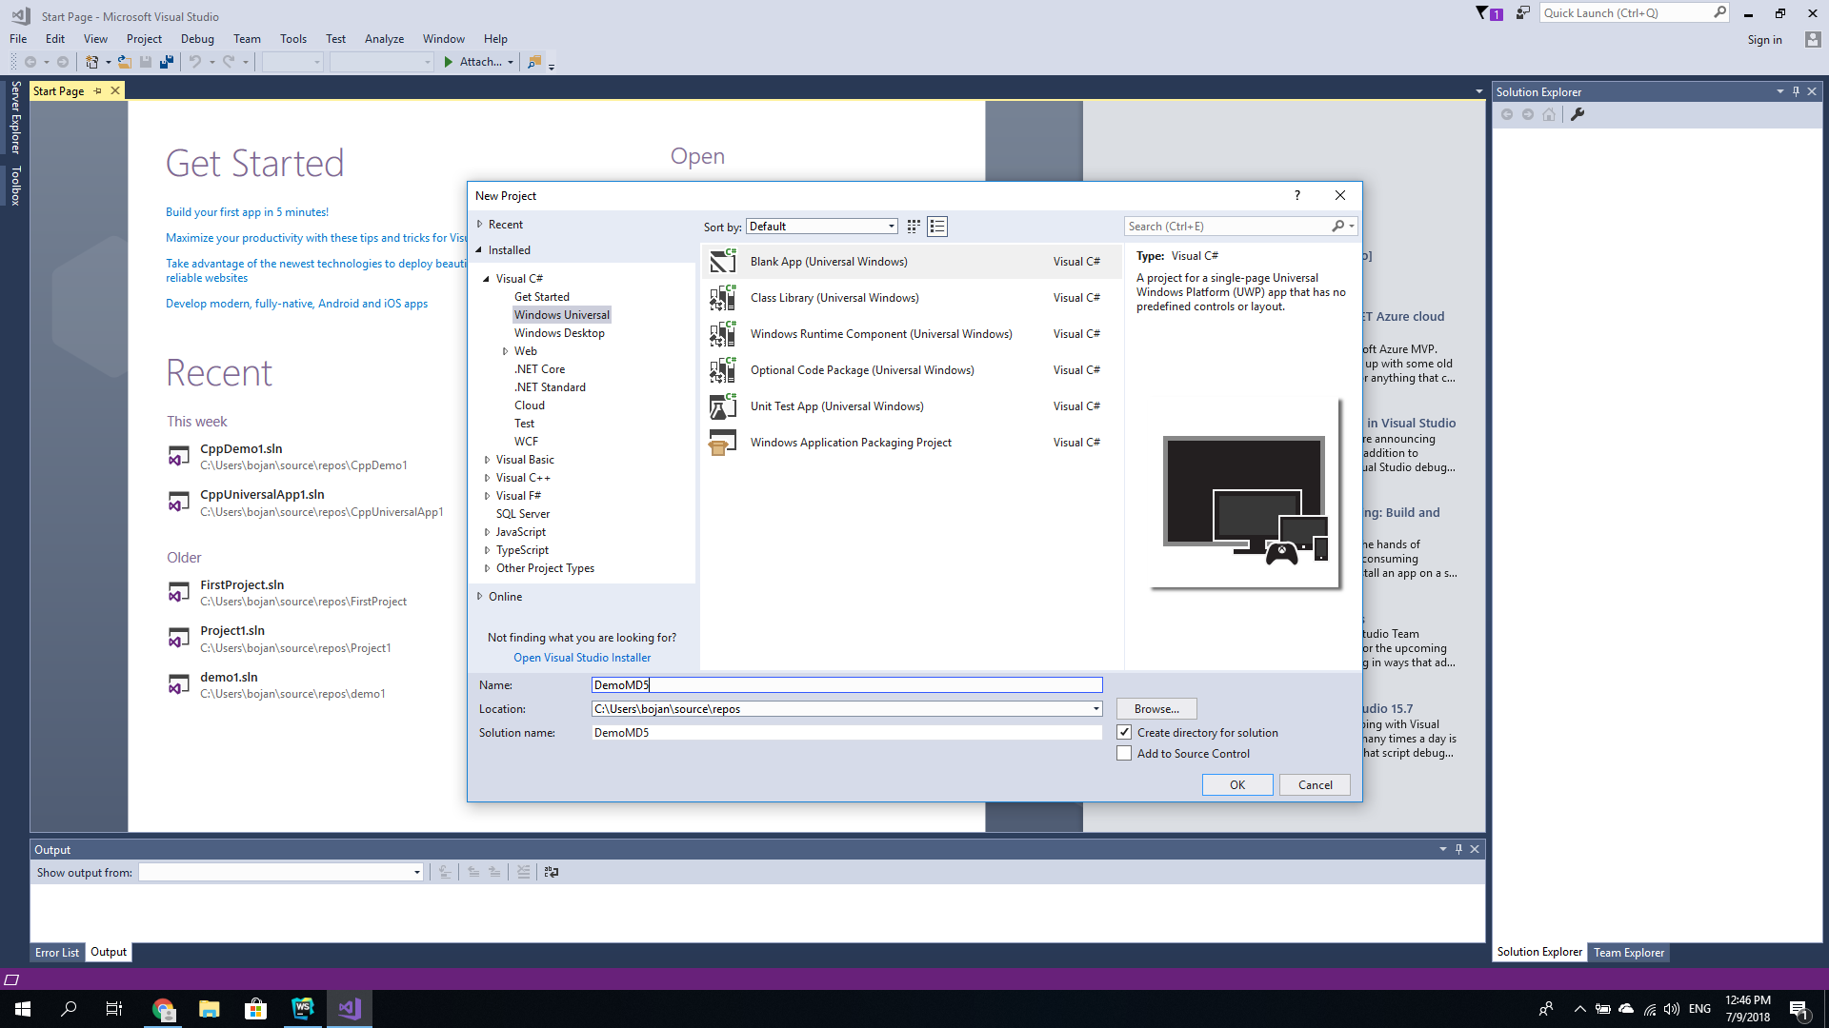Click the account picture icon beside Sign in
This screenshot has width=1829, height=1028.
[x=1812, y=39]
